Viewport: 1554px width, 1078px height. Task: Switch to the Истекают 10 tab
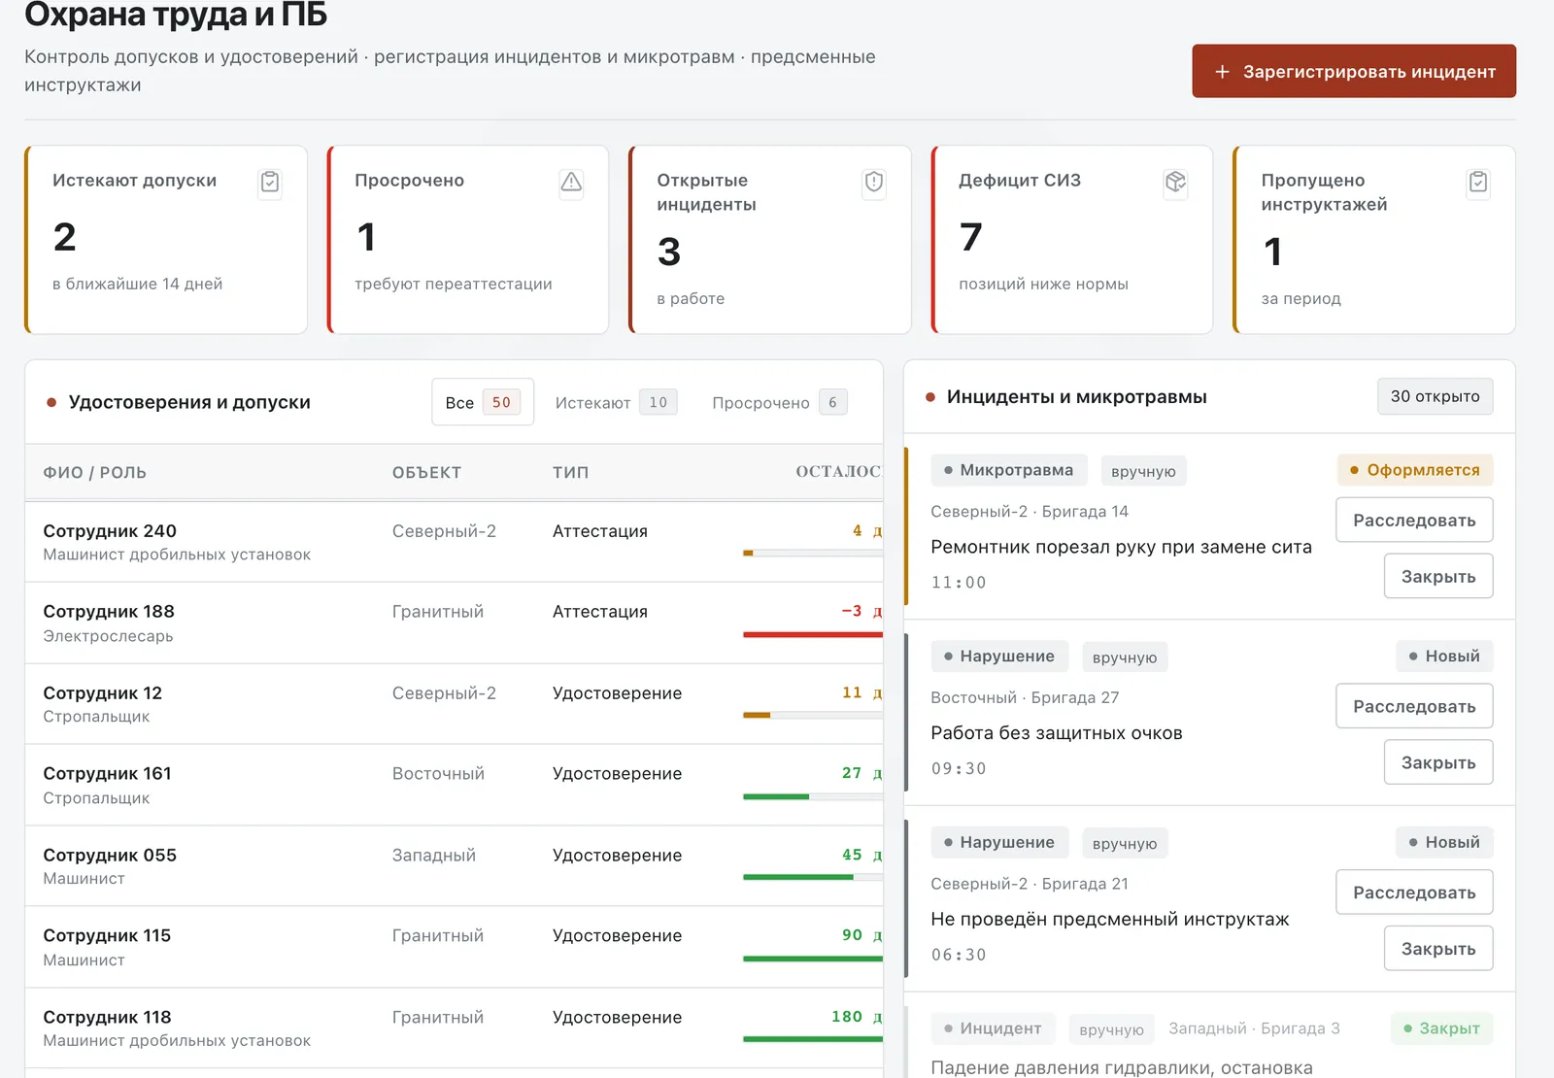616,402
